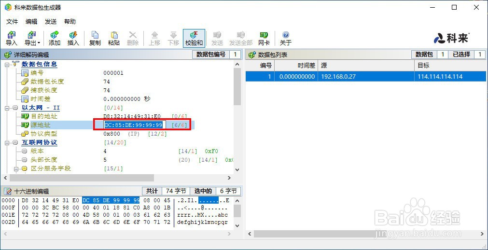This screenshot has width=488, height=250.
Task: Open the 文件 menu
Action: (x=12, y=22)
